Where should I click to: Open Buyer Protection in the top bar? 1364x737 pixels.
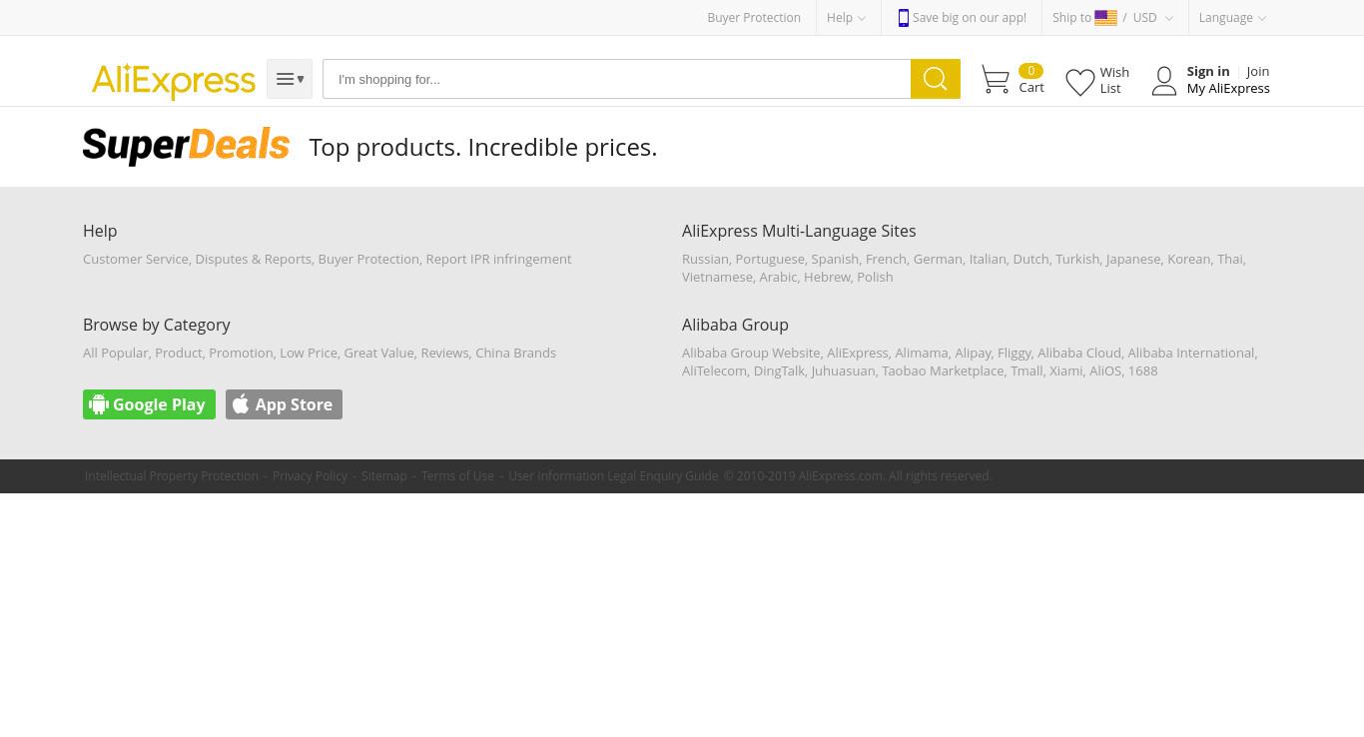[x=754, y=18]
